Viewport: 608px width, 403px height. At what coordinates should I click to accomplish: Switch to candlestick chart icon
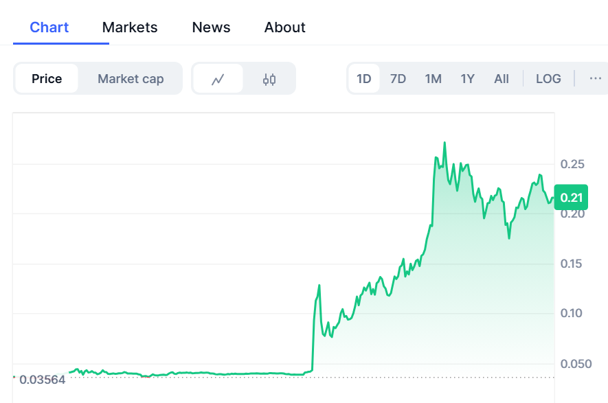[x=269, y=79]
